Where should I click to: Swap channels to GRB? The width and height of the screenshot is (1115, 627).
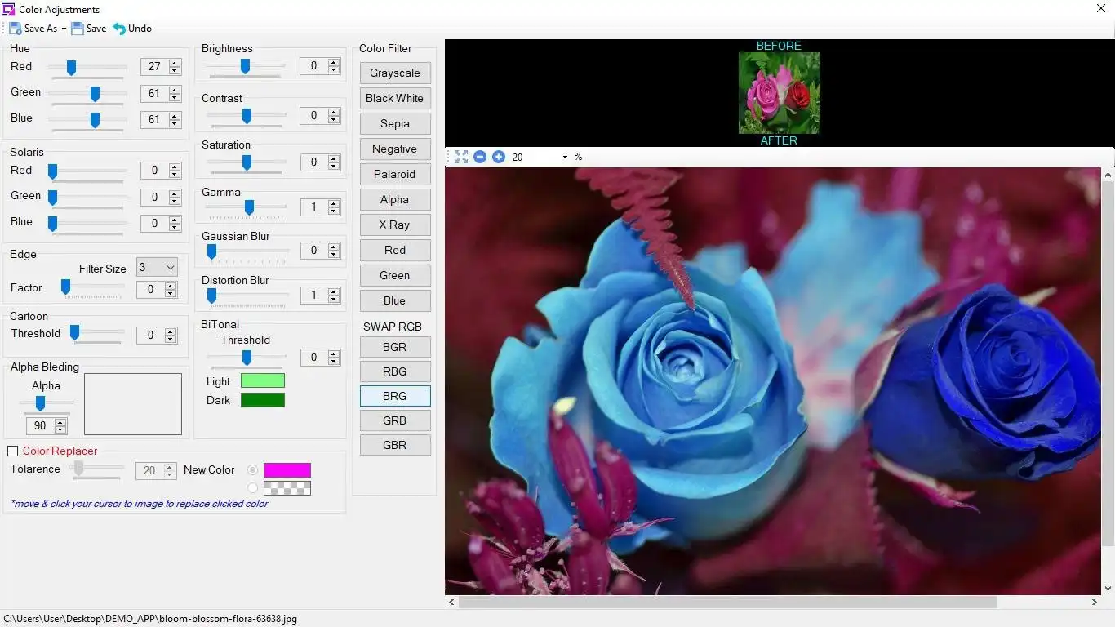point(395,420)
